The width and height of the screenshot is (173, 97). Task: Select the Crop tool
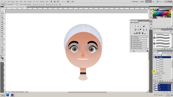[x=2, y=18]
